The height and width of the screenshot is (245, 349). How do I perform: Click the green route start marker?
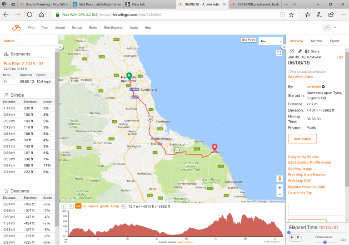coord(129,76)
